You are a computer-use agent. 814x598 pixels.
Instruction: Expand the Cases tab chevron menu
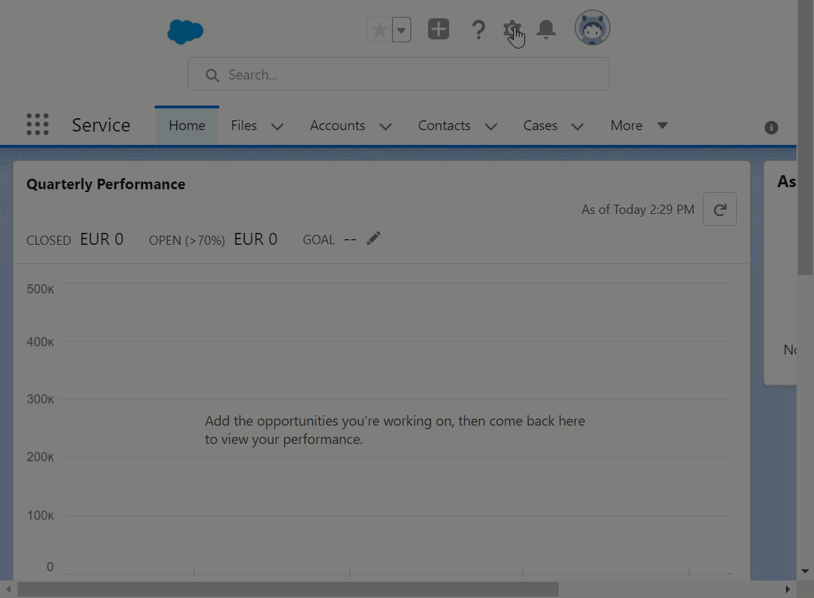click(x=577, y=127)
